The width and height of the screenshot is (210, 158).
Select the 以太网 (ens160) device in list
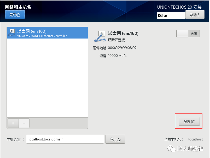(47, 33)
